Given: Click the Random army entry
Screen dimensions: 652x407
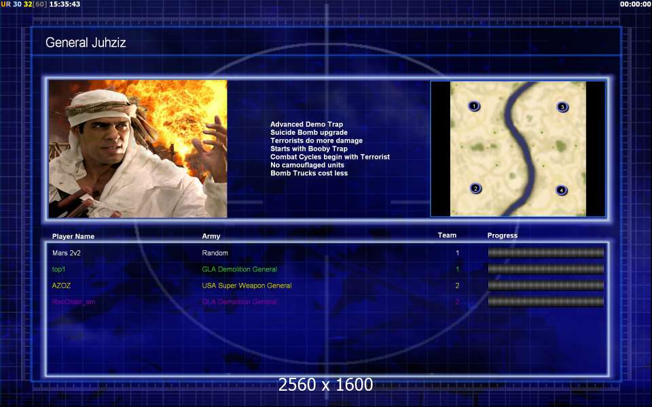Looking at the screenshot, I should click(215, 253).
